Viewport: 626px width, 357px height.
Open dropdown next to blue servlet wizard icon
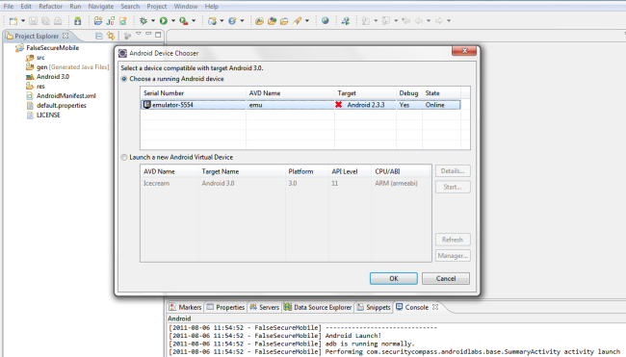coord(242,21)
